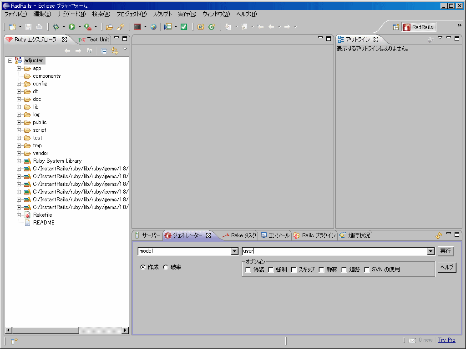Screen dimensions: 466x349
Task: Click the Try Pro link
Action: (x=447, y=340)
